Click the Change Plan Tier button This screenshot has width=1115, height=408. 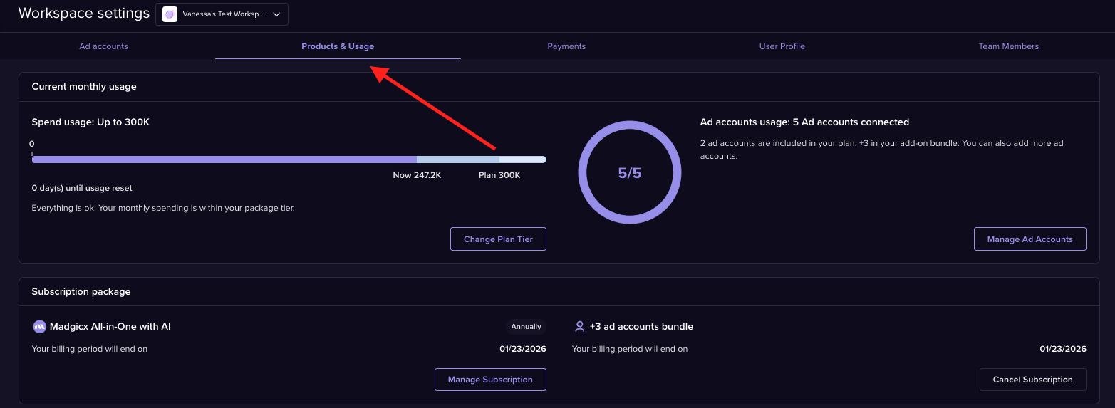498,239
